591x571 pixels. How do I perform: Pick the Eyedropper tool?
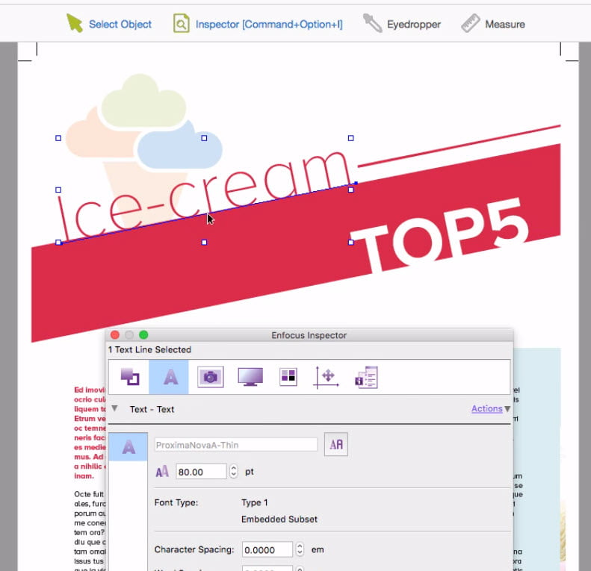[401, 24]
